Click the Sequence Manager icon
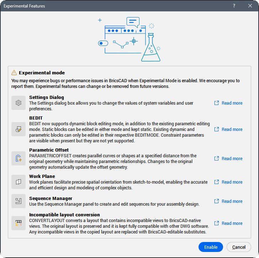 [18, 201]
